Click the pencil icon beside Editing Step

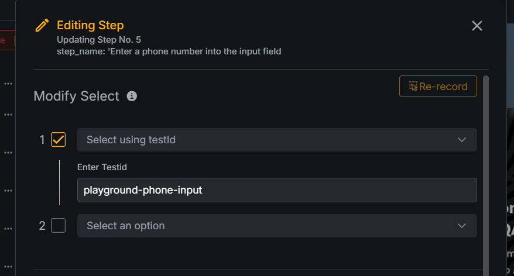point(42,26)
